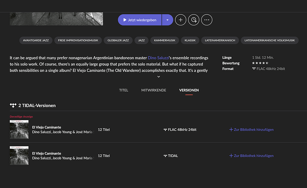The width and height of the screenshot is (307, 188).
Task: Open the dropdown arrow beside 'Jetzt wiedergeben'
Action: click(x=167, y=20)
